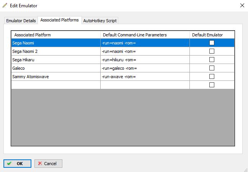
Task: Click the parameters cell in the Sega Naomi 2 row
Action: click(145, 51)
